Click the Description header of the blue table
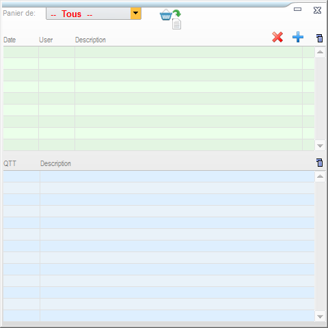The height and width of the screenshot is (328, 328). click(55, 163)
